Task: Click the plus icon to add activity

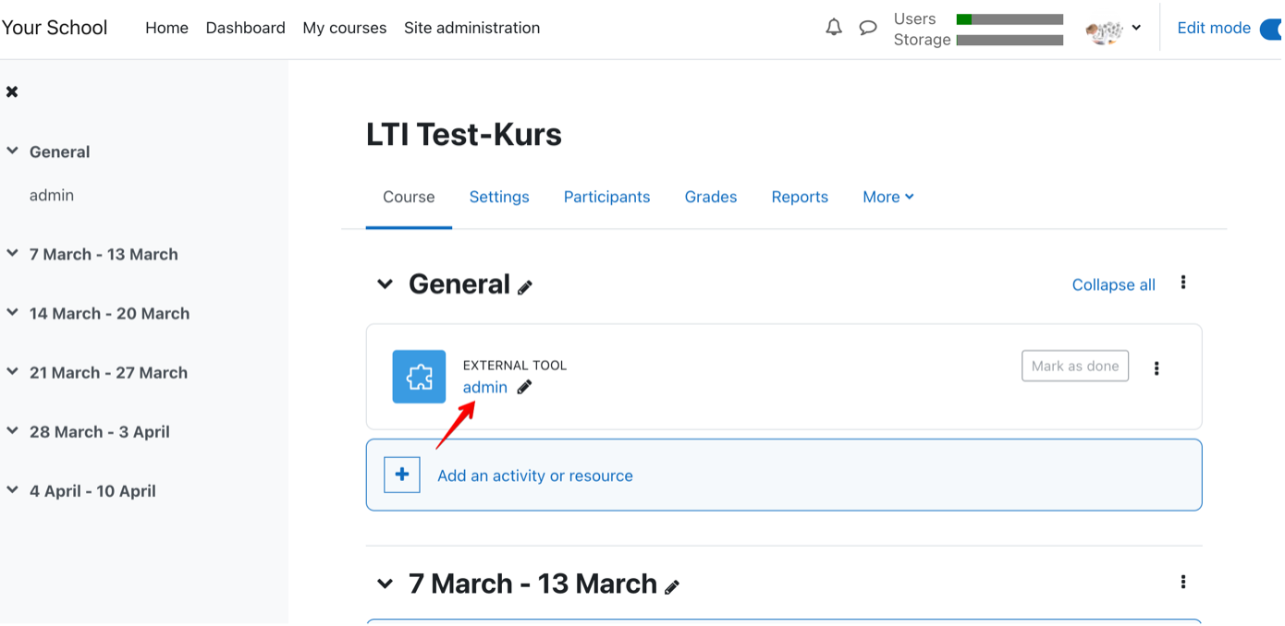Action: [402, 475]
